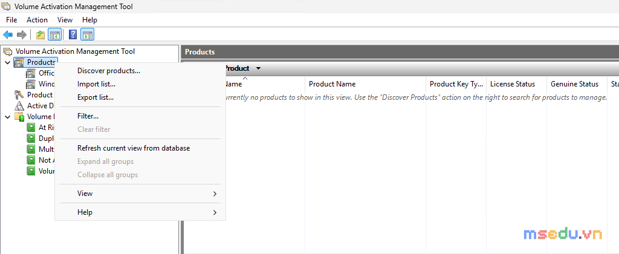Sort by the Product Name column header

[x=365, y=84]
